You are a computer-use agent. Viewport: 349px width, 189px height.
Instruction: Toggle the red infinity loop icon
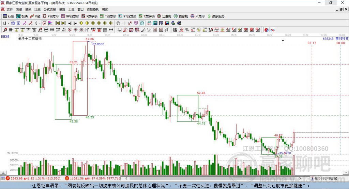coord(272,30)
